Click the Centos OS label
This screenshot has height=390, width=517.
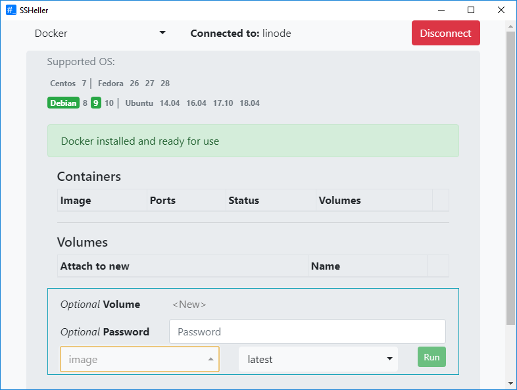(x=62, y=84)
